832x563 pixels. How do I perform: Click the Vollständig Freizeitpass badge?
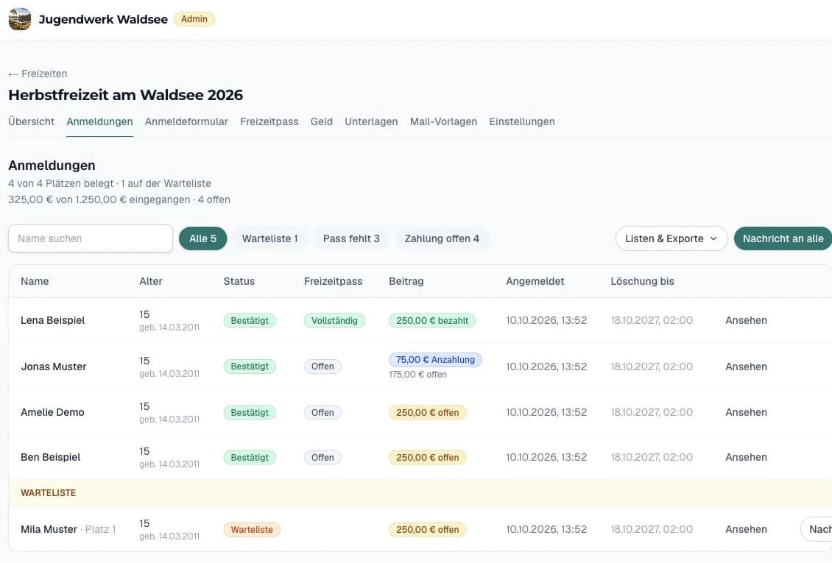pos(334,320)
